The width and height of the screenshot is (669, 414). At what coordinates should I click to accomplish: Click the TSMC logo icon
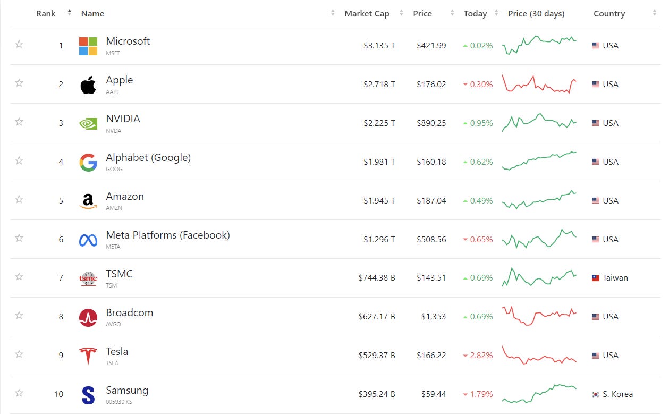point(88,279)
